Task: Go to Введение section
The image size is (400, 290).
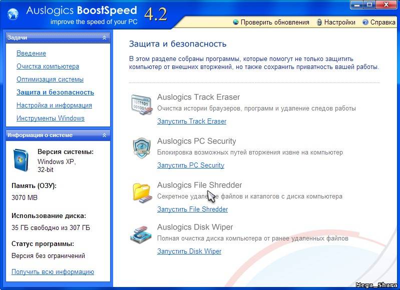Action: click(31, 53)
